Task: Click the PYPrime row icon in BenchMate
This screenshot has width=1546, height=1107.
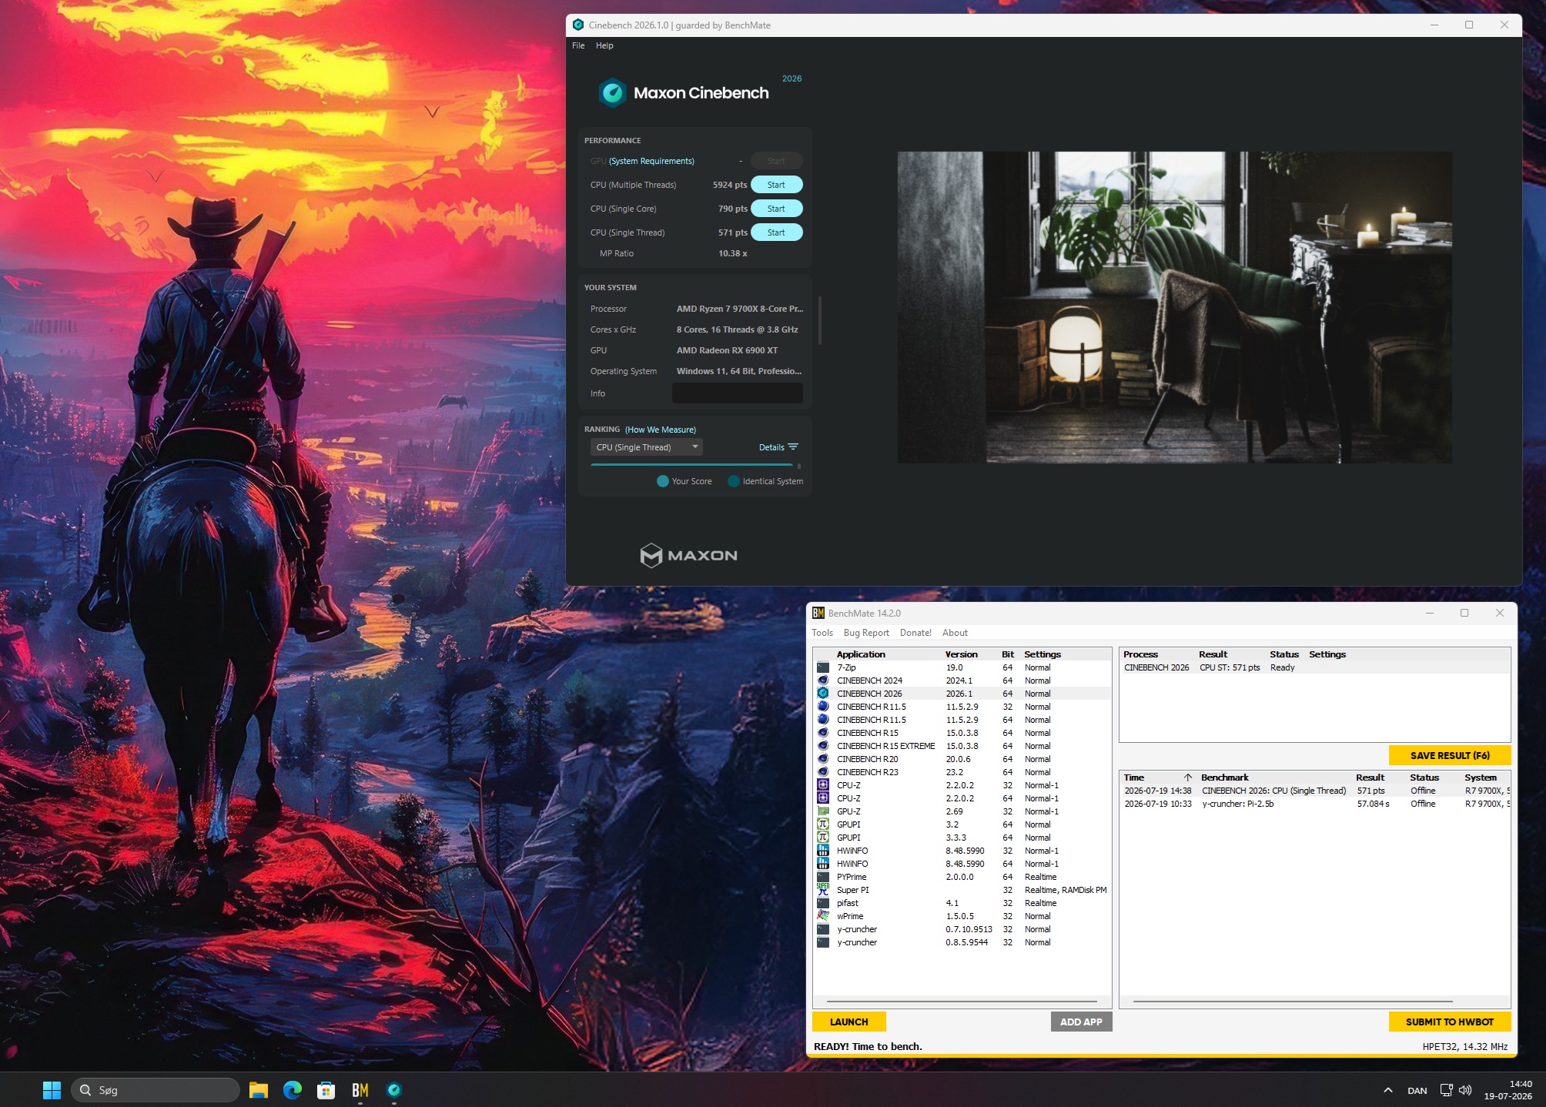Action: click(x=823, y=877)
